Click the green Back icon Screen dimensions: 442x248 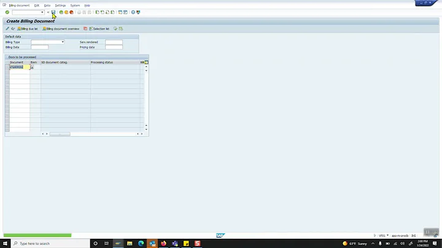click(61, 12)
